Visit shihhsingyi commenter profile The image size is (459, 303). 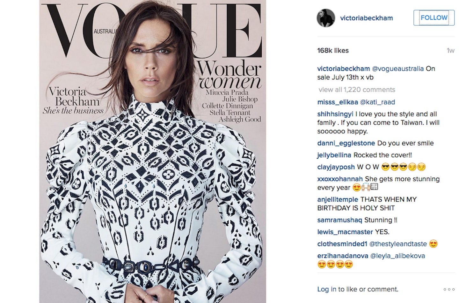coord(335,114)
